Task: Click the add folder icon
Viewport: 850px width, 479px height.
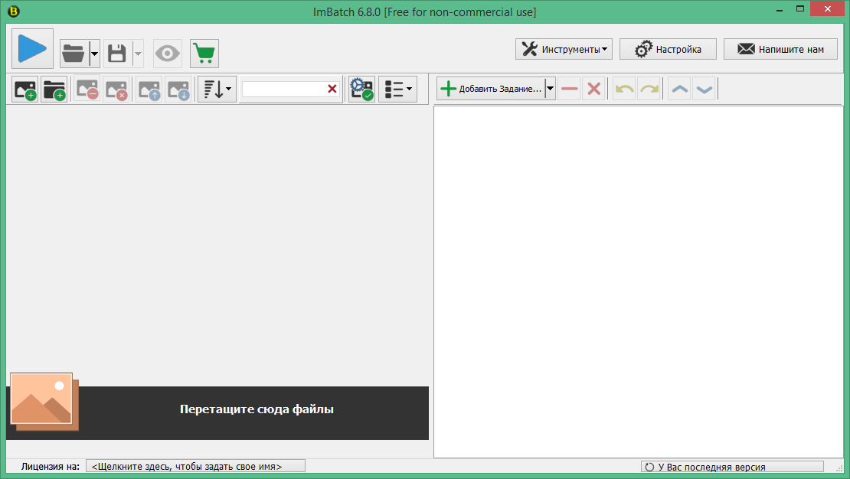Action: pyautogui.click(x=54, y=90)
